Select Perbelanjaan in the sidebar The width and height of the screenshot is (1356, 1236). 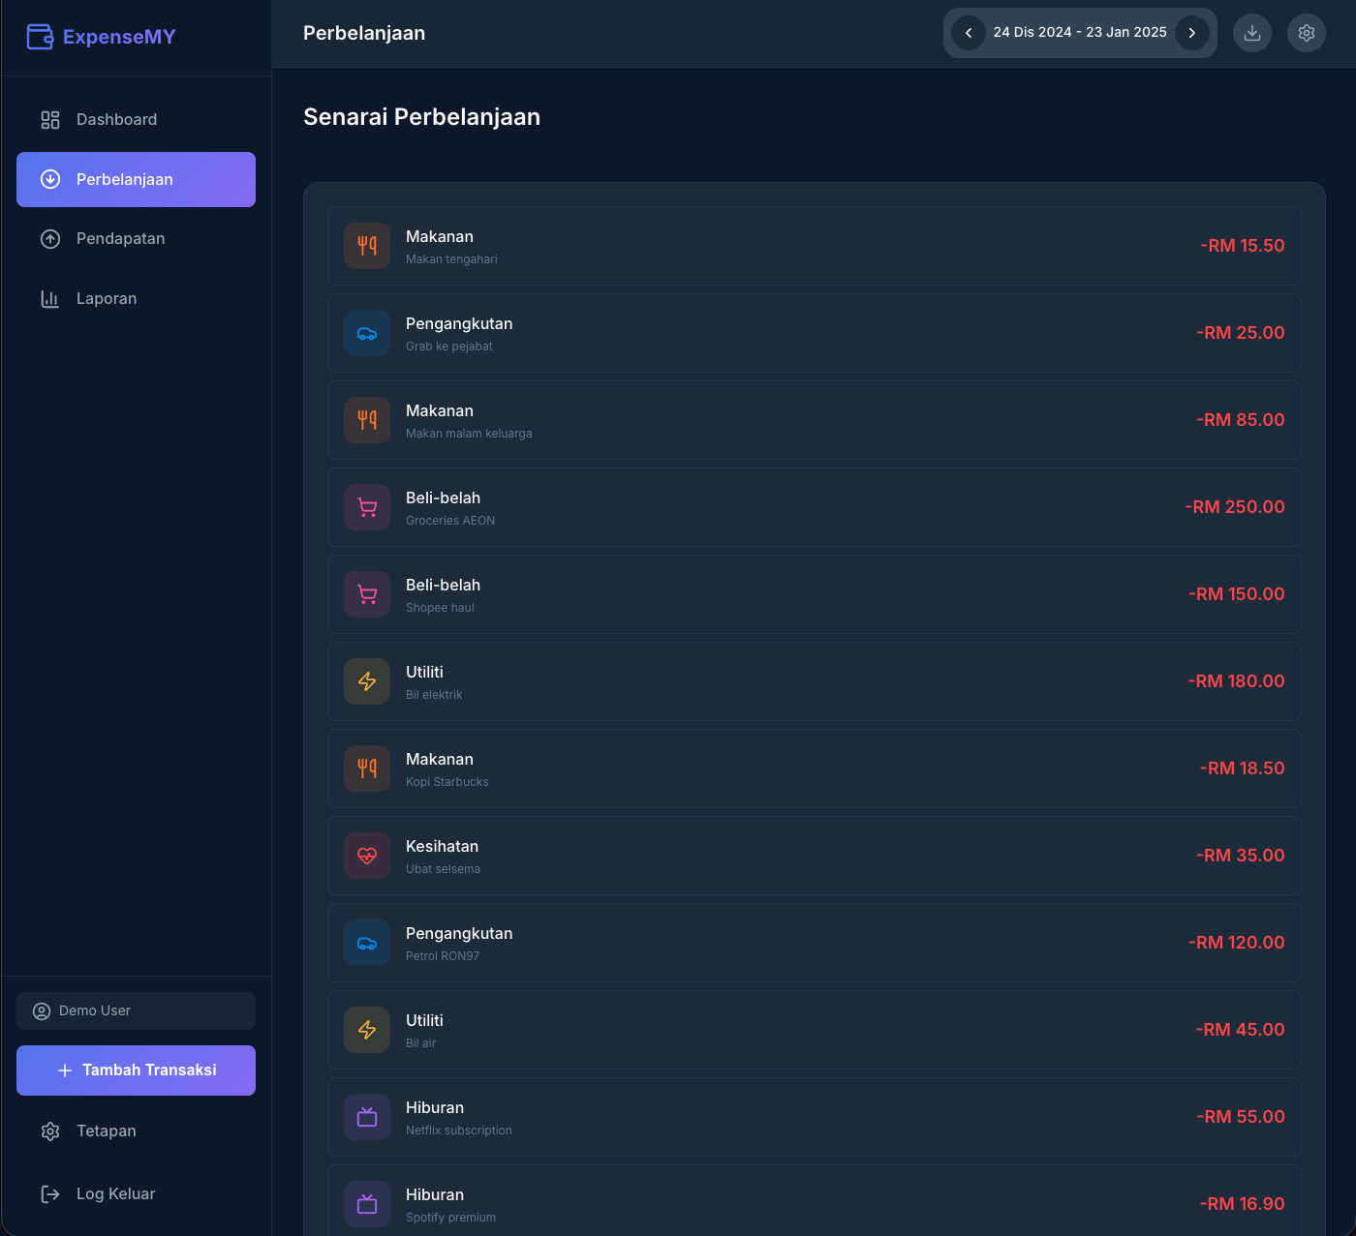(136, 179)
